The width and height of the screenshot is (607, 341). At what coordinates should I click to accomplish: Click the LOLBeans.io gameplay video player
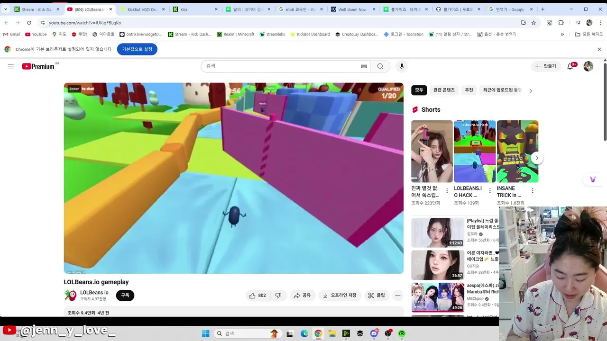pyautogui.click(x=234, y=178)
